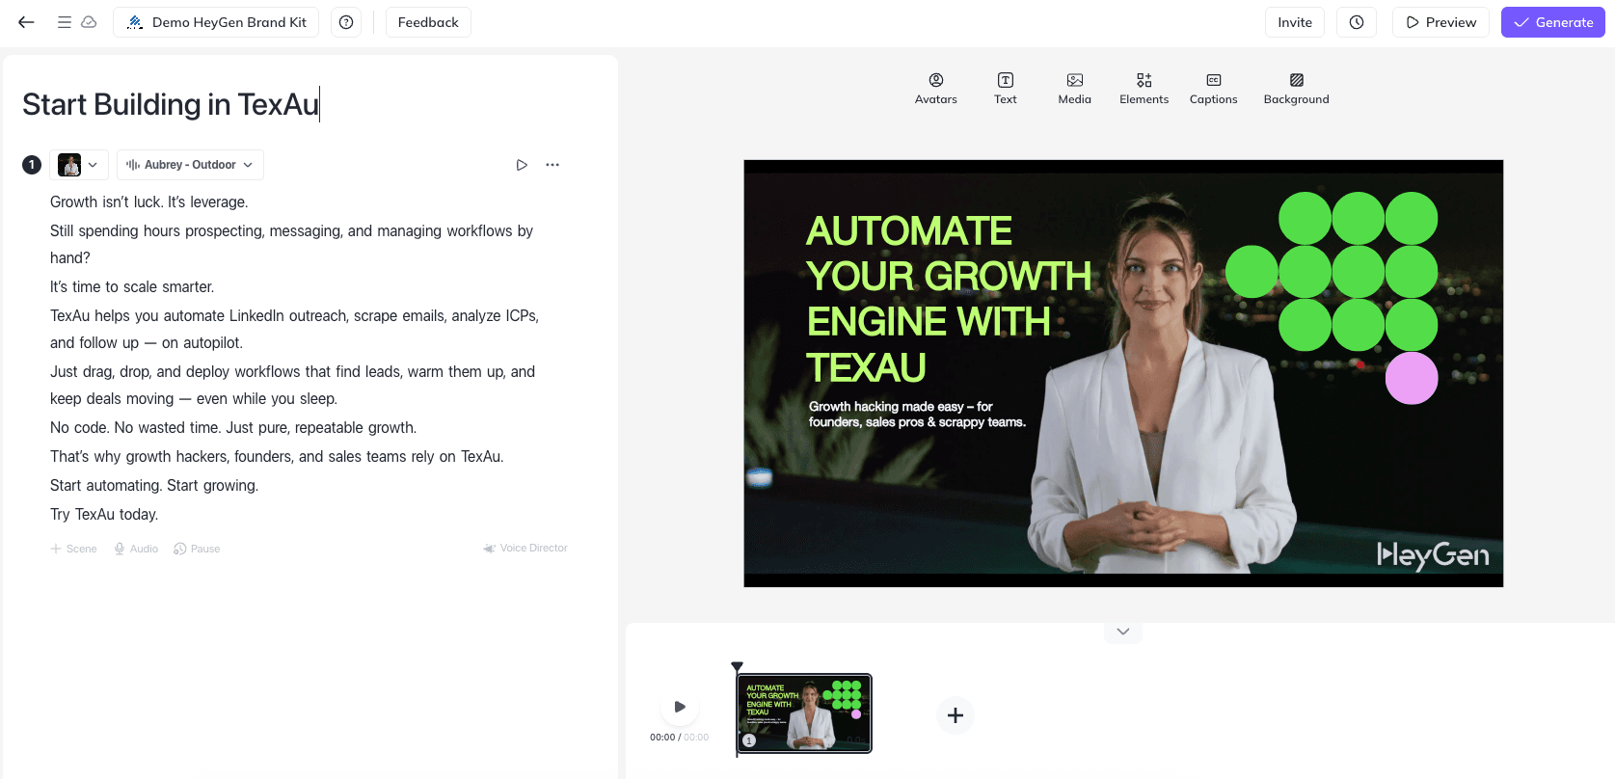Open the Elements panel

[1144, 88]
